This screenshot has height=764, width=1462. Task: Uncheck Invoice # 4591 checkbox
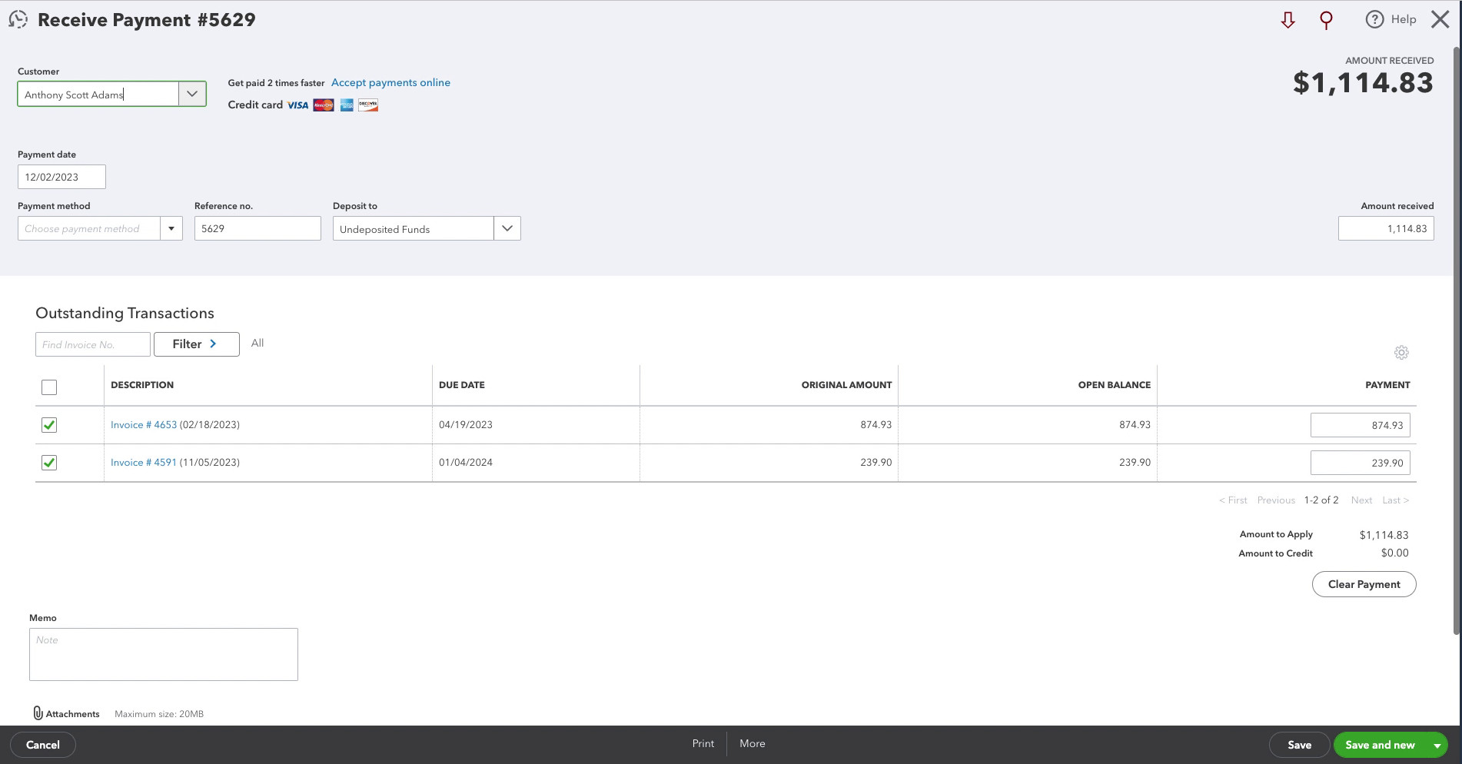click(x=49, y=463)
